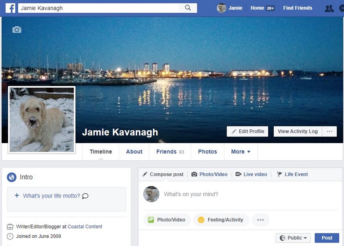344x246 pixels.
Task: Switch to the About tab
Action: pos(134,152)
